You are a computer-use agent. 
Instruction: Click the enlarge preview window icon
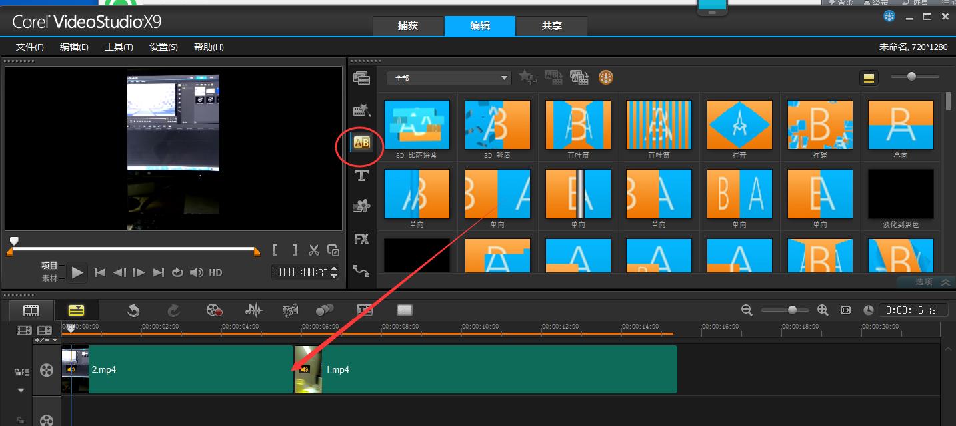(x=333, y=250)
